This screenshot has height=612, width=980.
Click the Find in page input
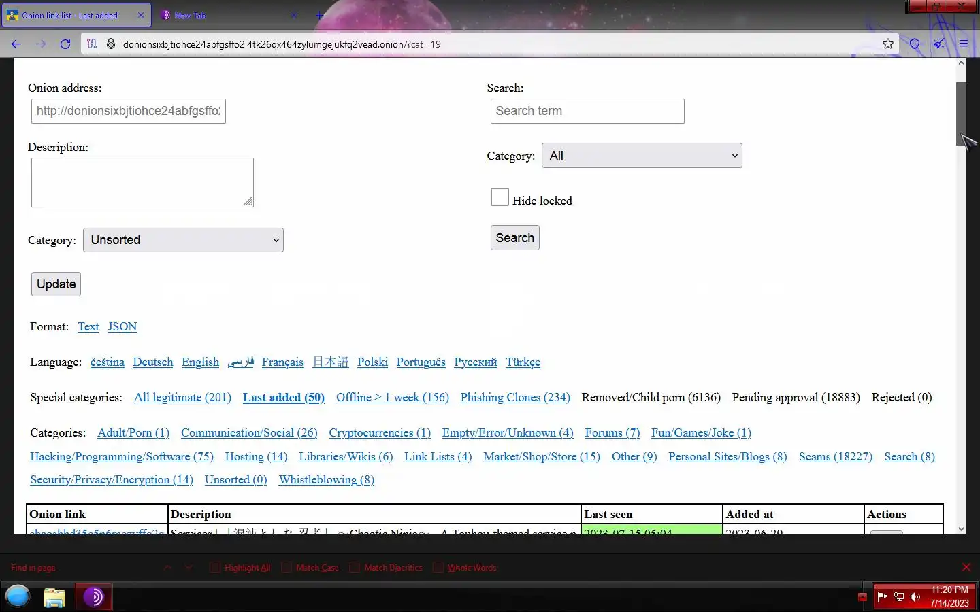[x=82, y=568]
